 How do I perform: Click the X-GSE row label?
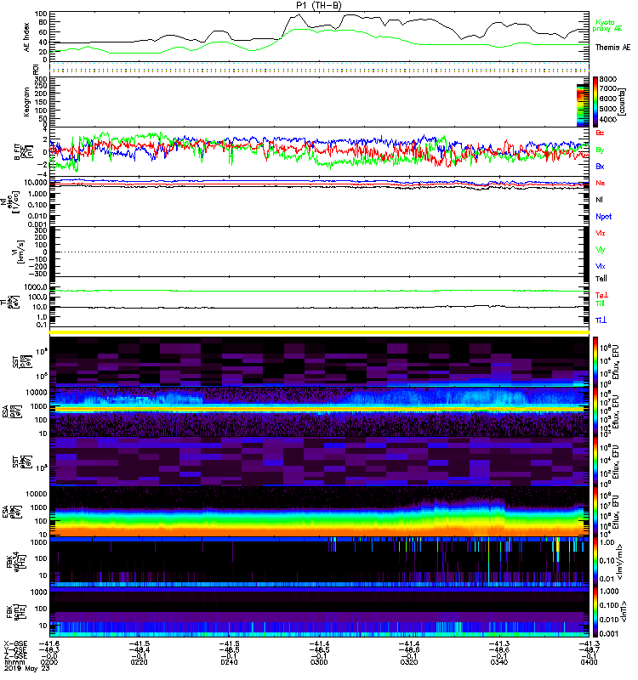[15, 643]
